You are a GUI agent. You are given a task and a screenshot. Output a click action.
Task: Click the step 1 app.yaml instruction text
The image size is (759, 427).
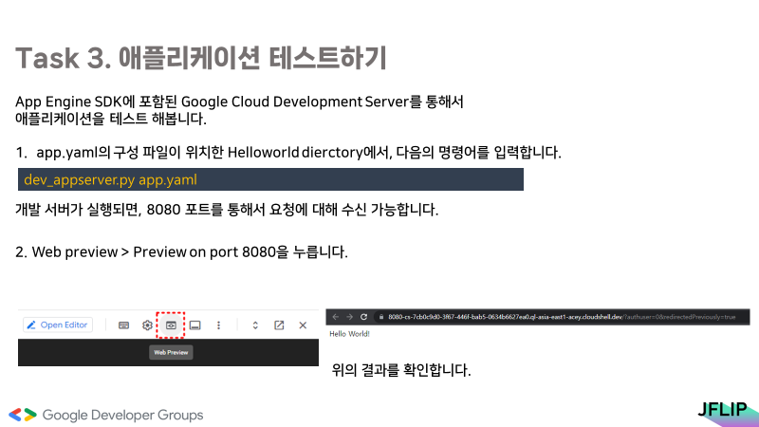[x=288, y=153]
